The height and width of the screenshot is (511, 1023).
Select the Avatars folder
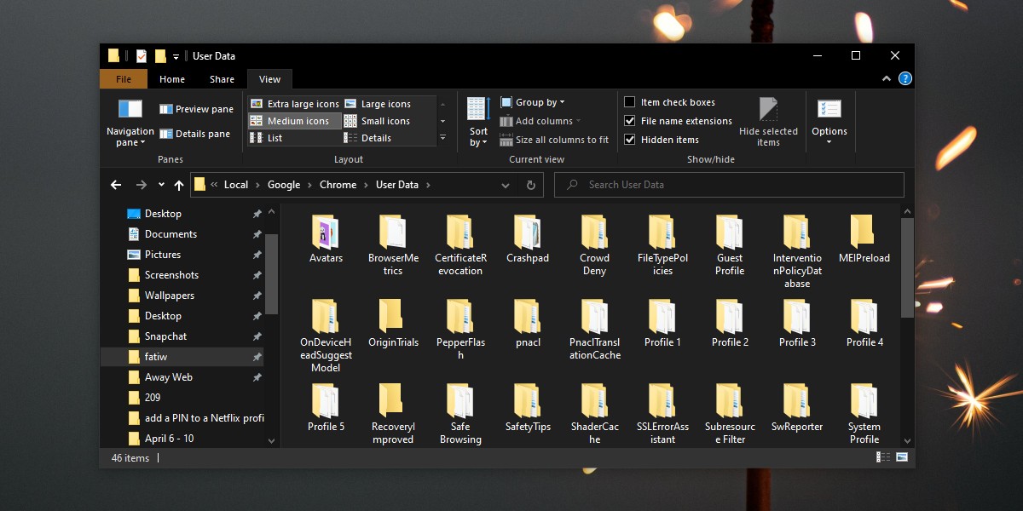coord(326,240)
